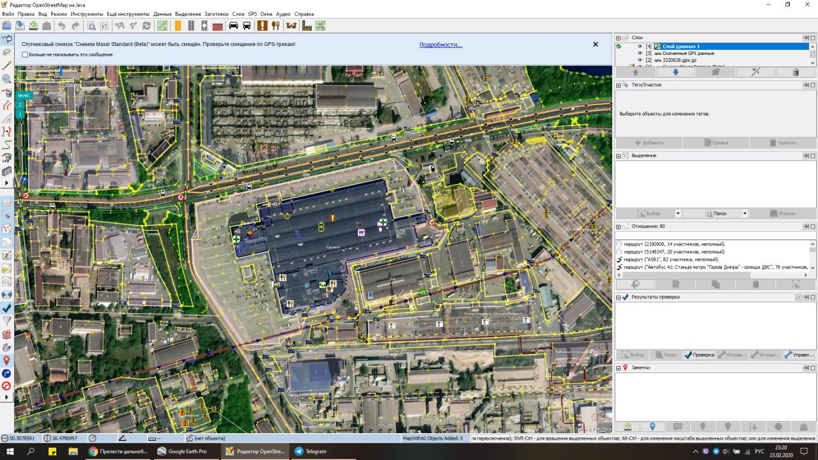Click the green active-layer checkmark indicator

619,47
